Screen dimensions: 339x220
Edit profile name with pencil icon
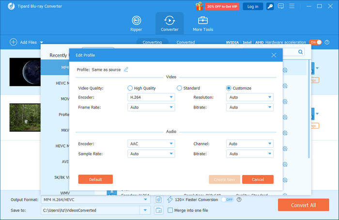click(x=126, y=70)
